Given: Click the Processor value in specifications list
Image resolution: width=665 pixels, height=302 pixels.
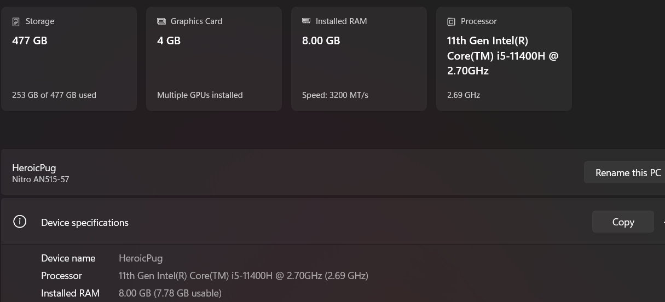Looking at the screenshot, I should (x=243, y=276).
